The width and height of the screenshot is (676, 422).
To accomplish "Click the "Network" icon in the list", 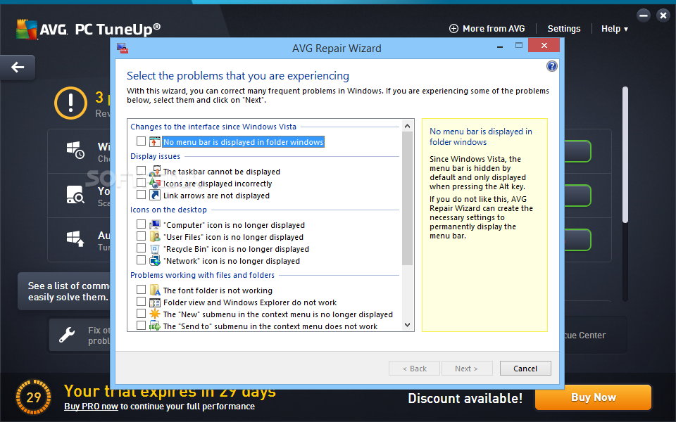I will (155, 260).
